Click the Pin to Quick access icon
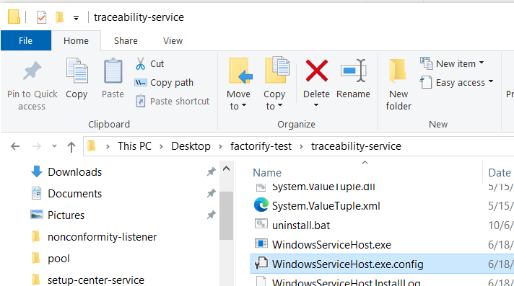This screenshot has height=286, width=514. click(32, 71)
